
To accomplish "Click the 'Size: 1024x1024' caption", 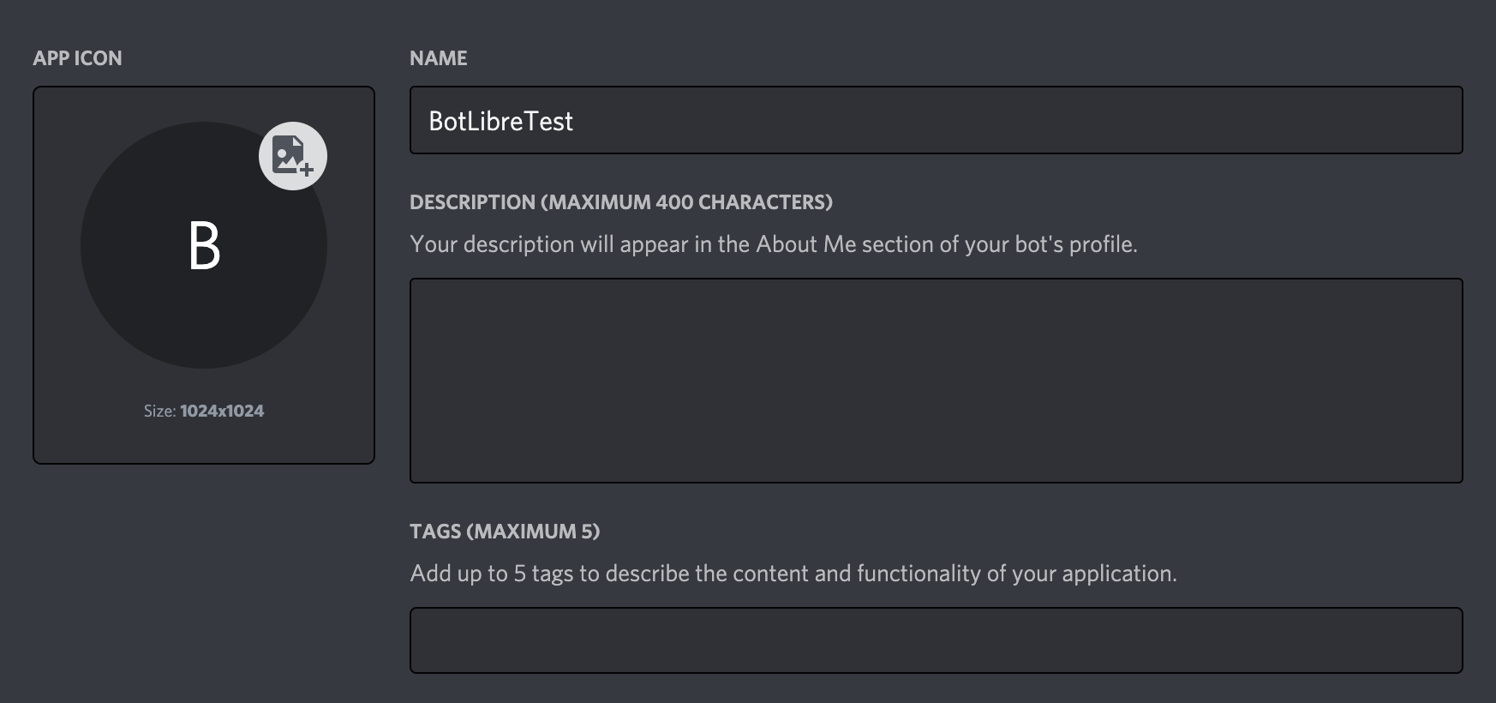I will coord(204,411).
